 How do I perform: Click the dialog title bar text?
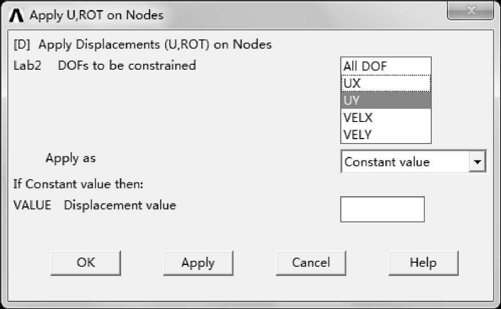click(x=96, y=15)
